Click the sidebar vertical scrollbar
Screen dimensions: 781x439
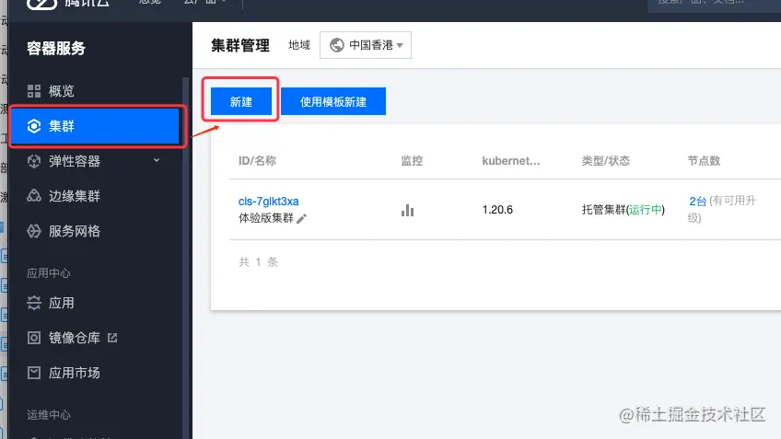click(186, 258)
